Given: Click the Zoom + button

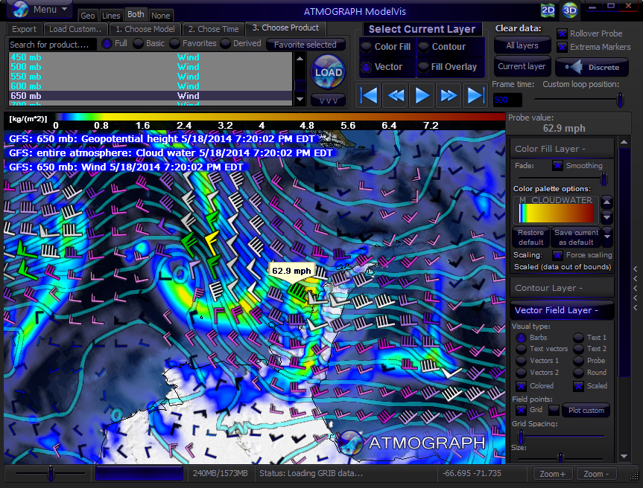Looking at the screenshot, I should pyautogui.click(x=552, y=474).
